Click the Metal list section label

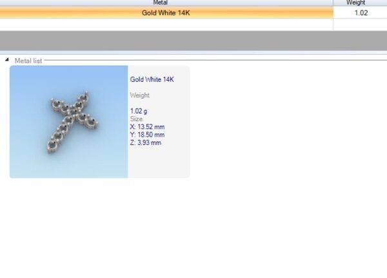click(x=28, y=60)
